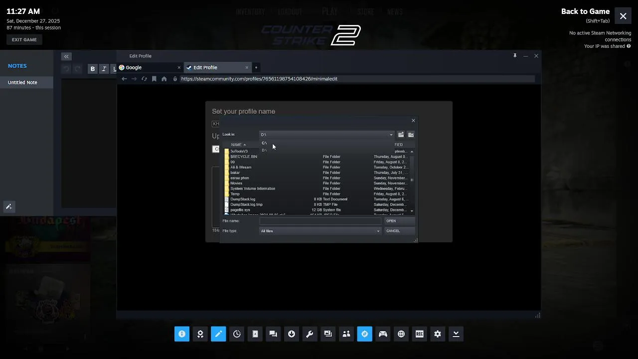Click the up-folder icon beside new folder
Image resolution: width=638 pixels, height=359 pixels.
(x=401, y=135)
